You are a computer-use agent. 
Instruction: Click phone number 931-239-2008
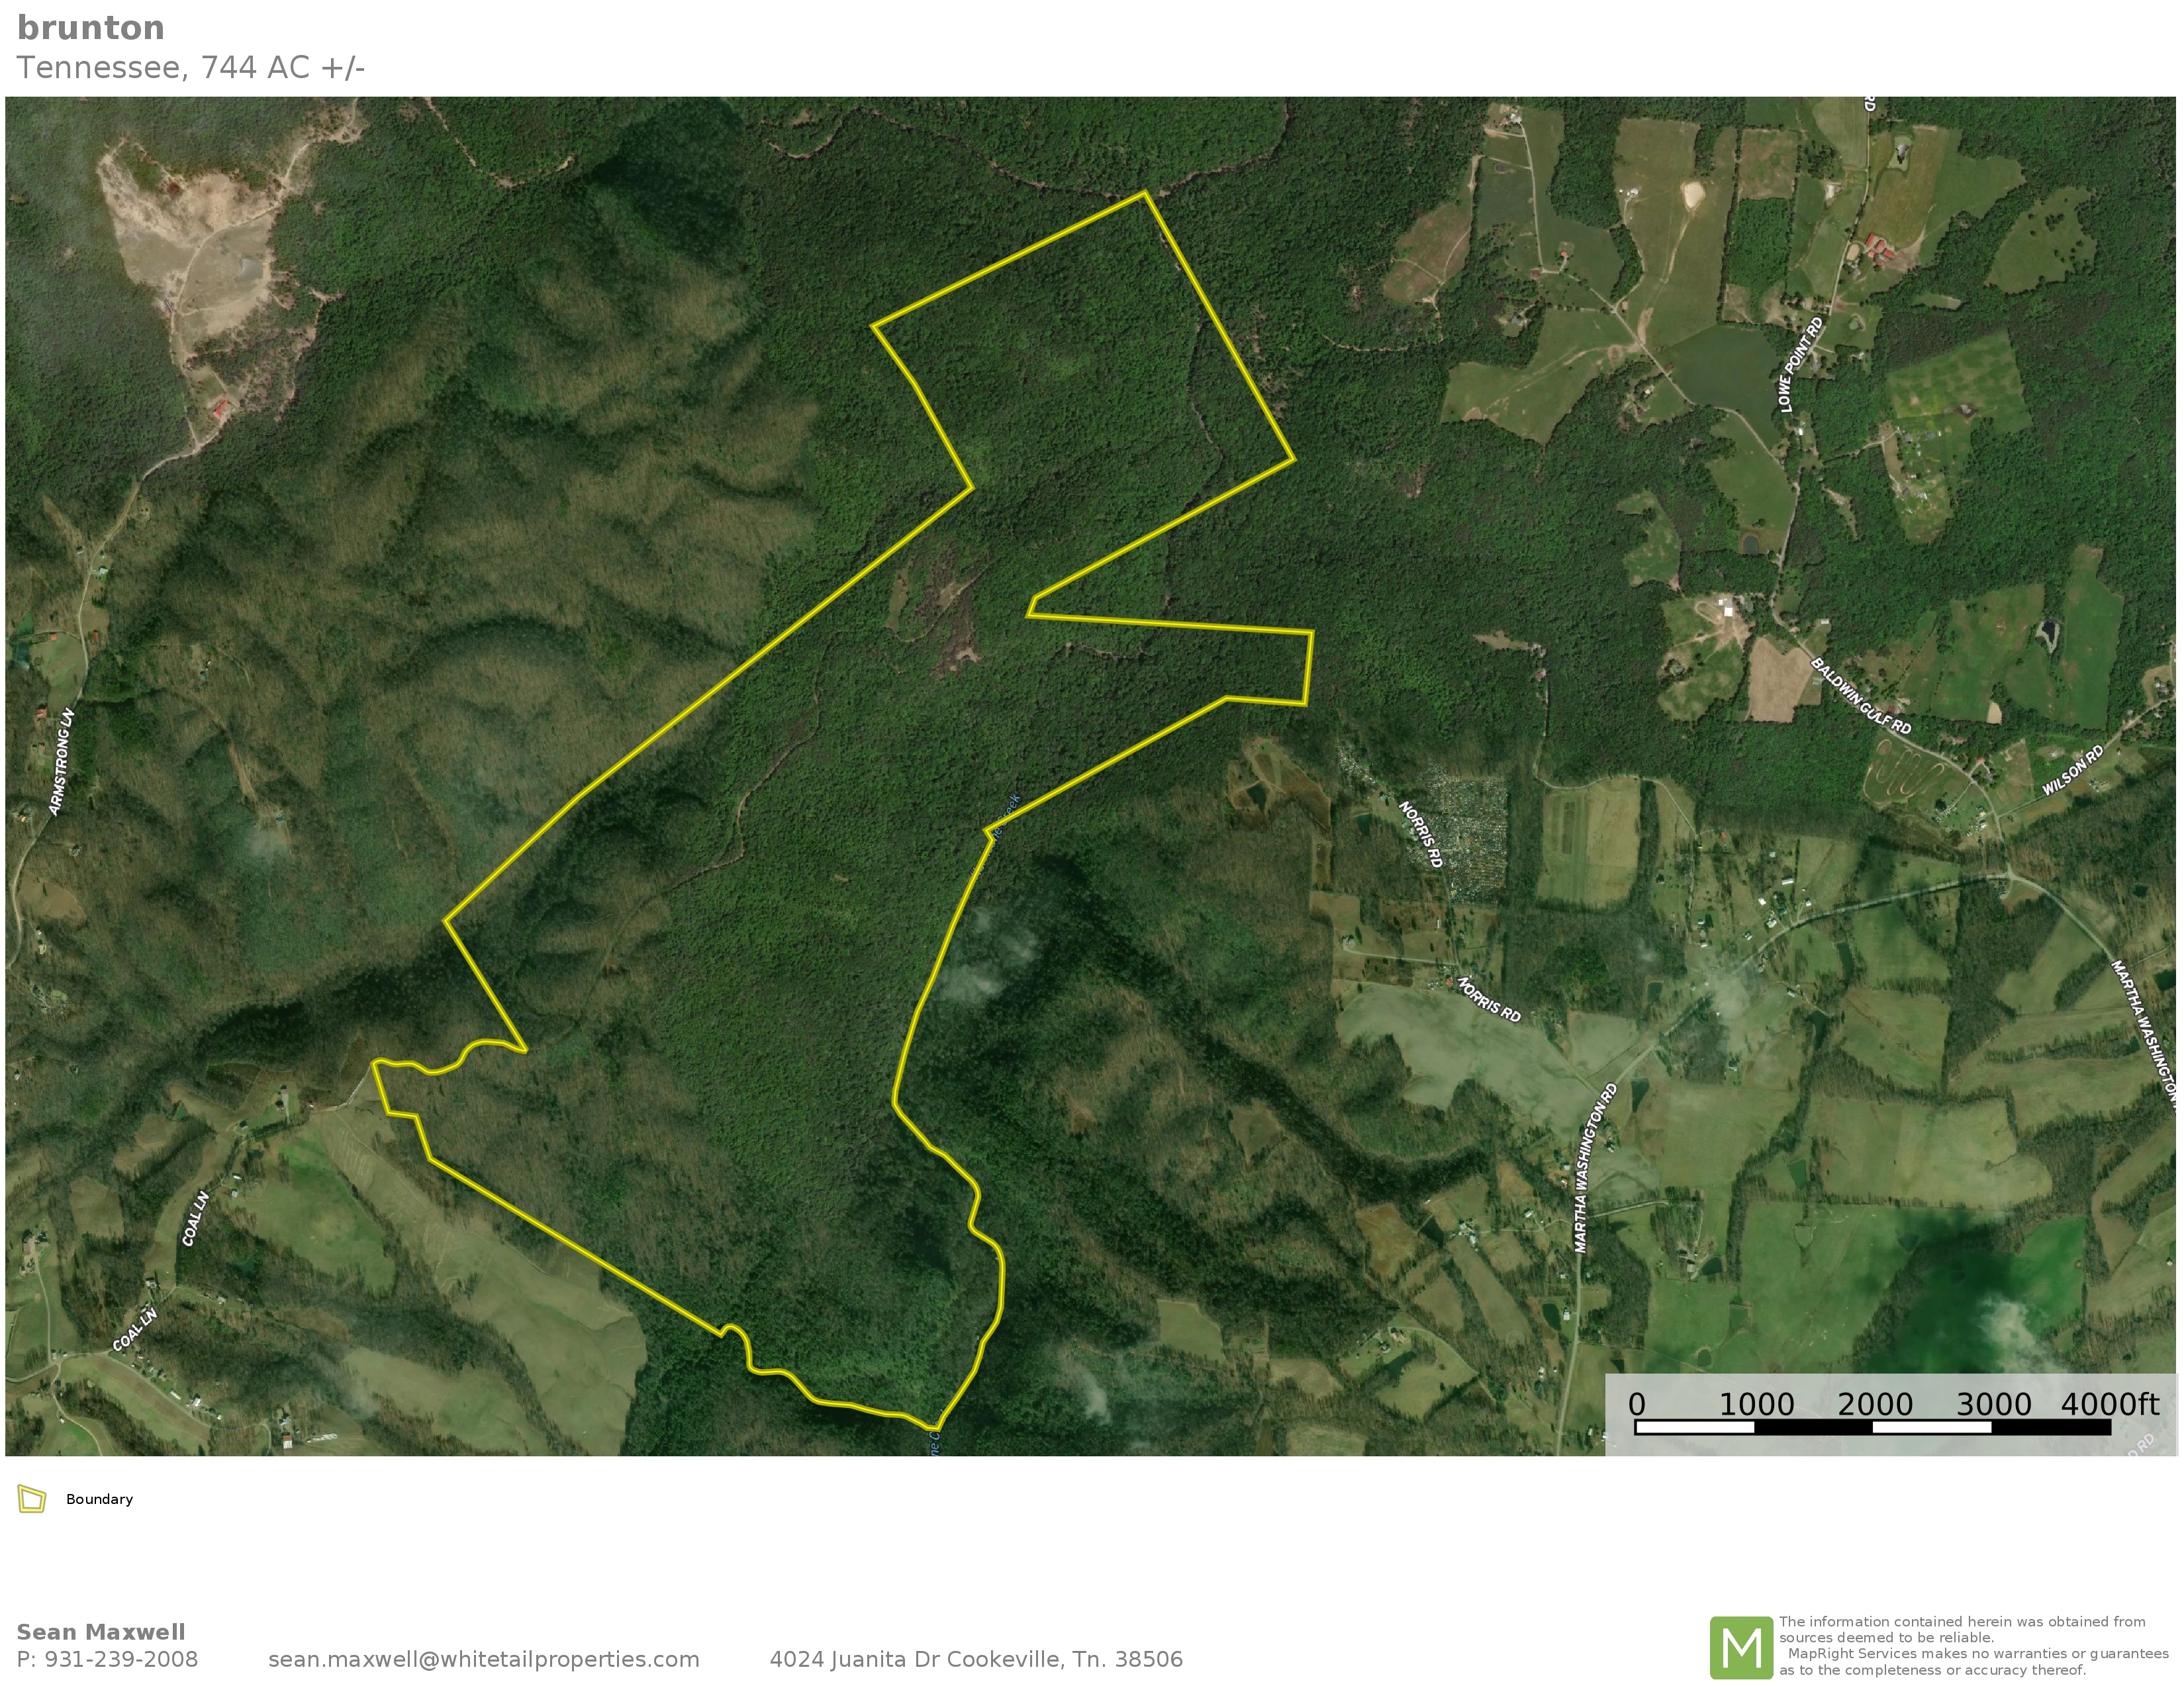[121, 1659]
